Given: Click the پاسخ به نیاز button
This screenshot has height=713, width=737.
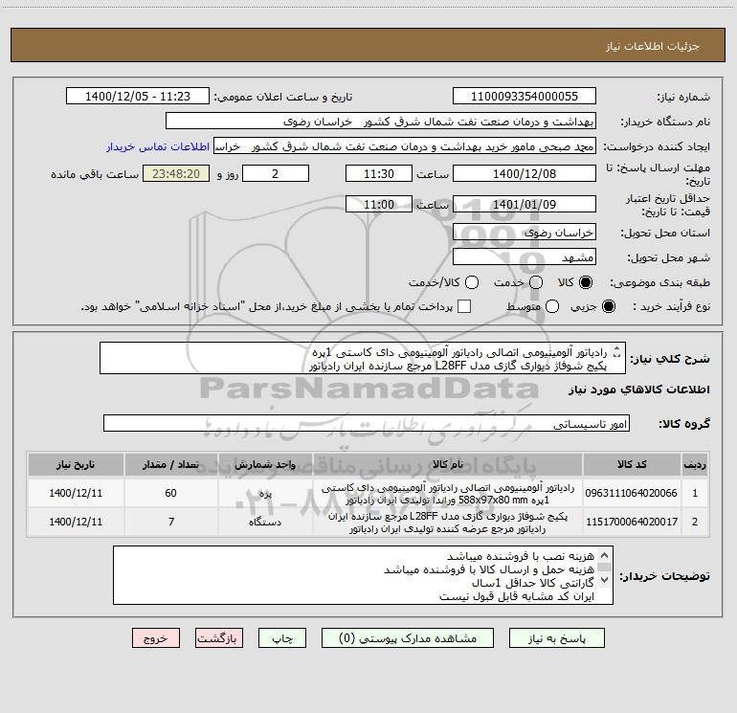Looking at the screenshot, I should (x=556, y=638).
